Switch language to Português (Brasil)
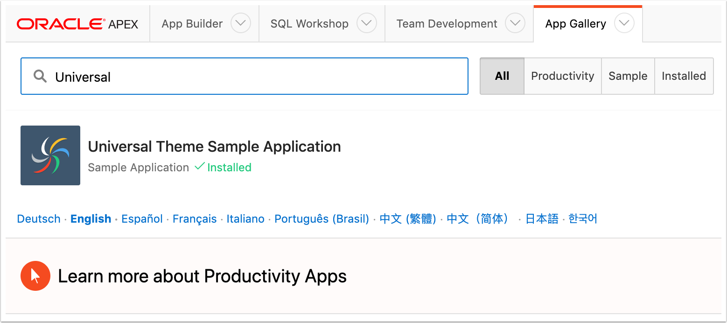 point(322,219)
